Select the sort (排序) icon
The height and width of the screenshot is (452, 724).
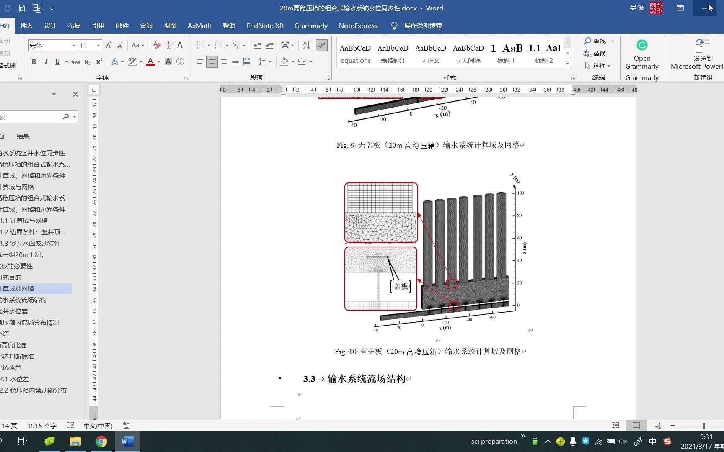[306, 45]
